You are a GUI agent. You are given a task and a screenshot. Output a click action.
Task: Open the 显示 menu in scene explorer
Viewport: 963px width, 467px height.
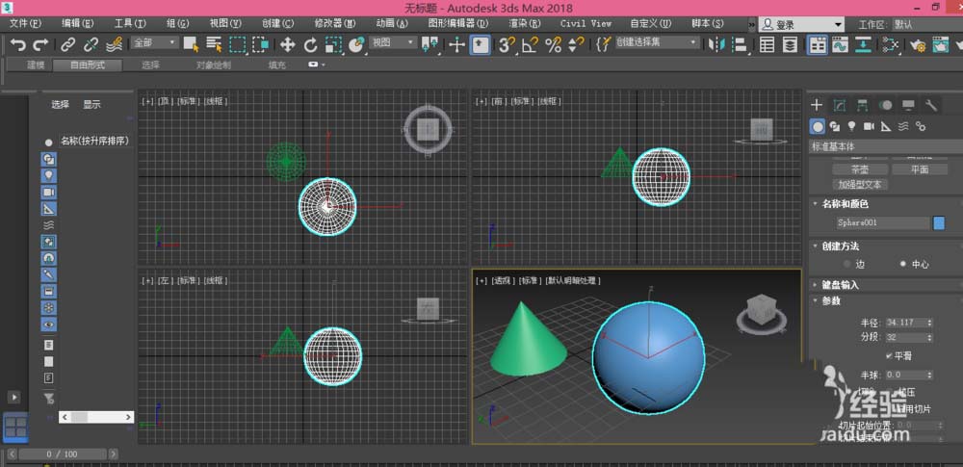(92, 104)
